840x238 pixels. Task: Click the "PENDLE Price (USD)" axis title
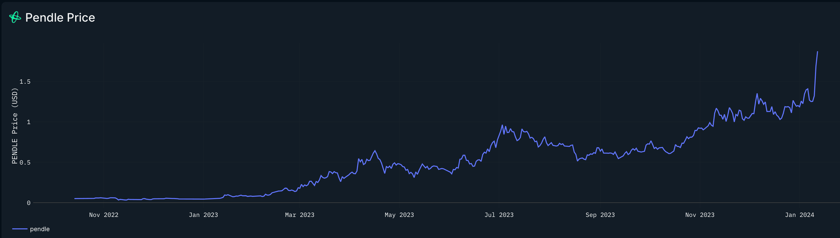pos(15,126)
